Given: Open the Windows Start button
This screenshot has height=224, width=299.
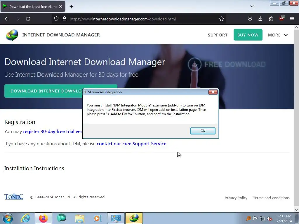Looking at the screenshot, I should [8, 218].
